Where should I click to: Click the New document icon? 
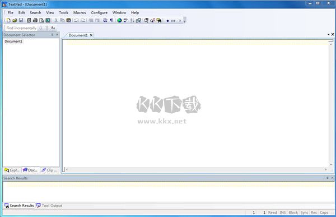8,20
